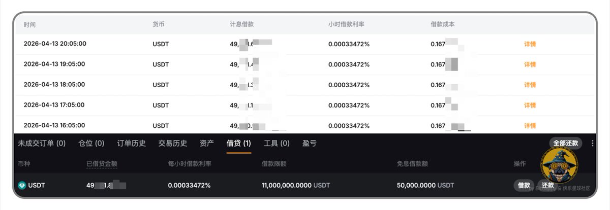The image size is (610, 210).
Task: Go to 交易历史 tab
Action: (173, 144)
